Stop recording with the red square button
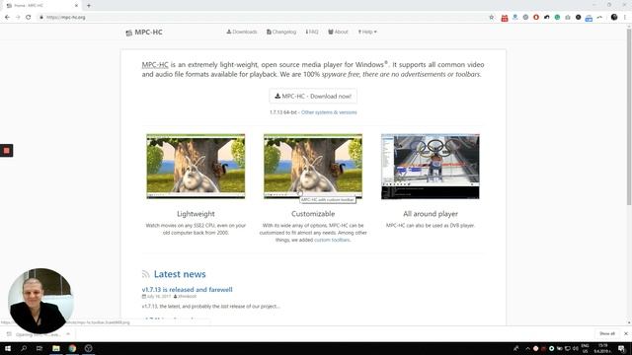 [7, 151]
